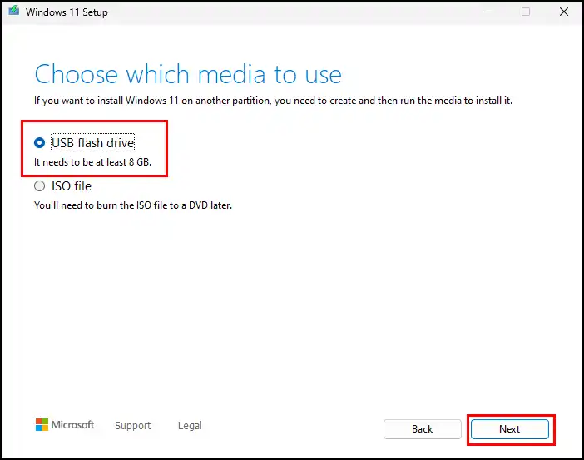584x460 pixels.
Task: Close the Windows 11 Setup window
Action: tap(564, 12)
